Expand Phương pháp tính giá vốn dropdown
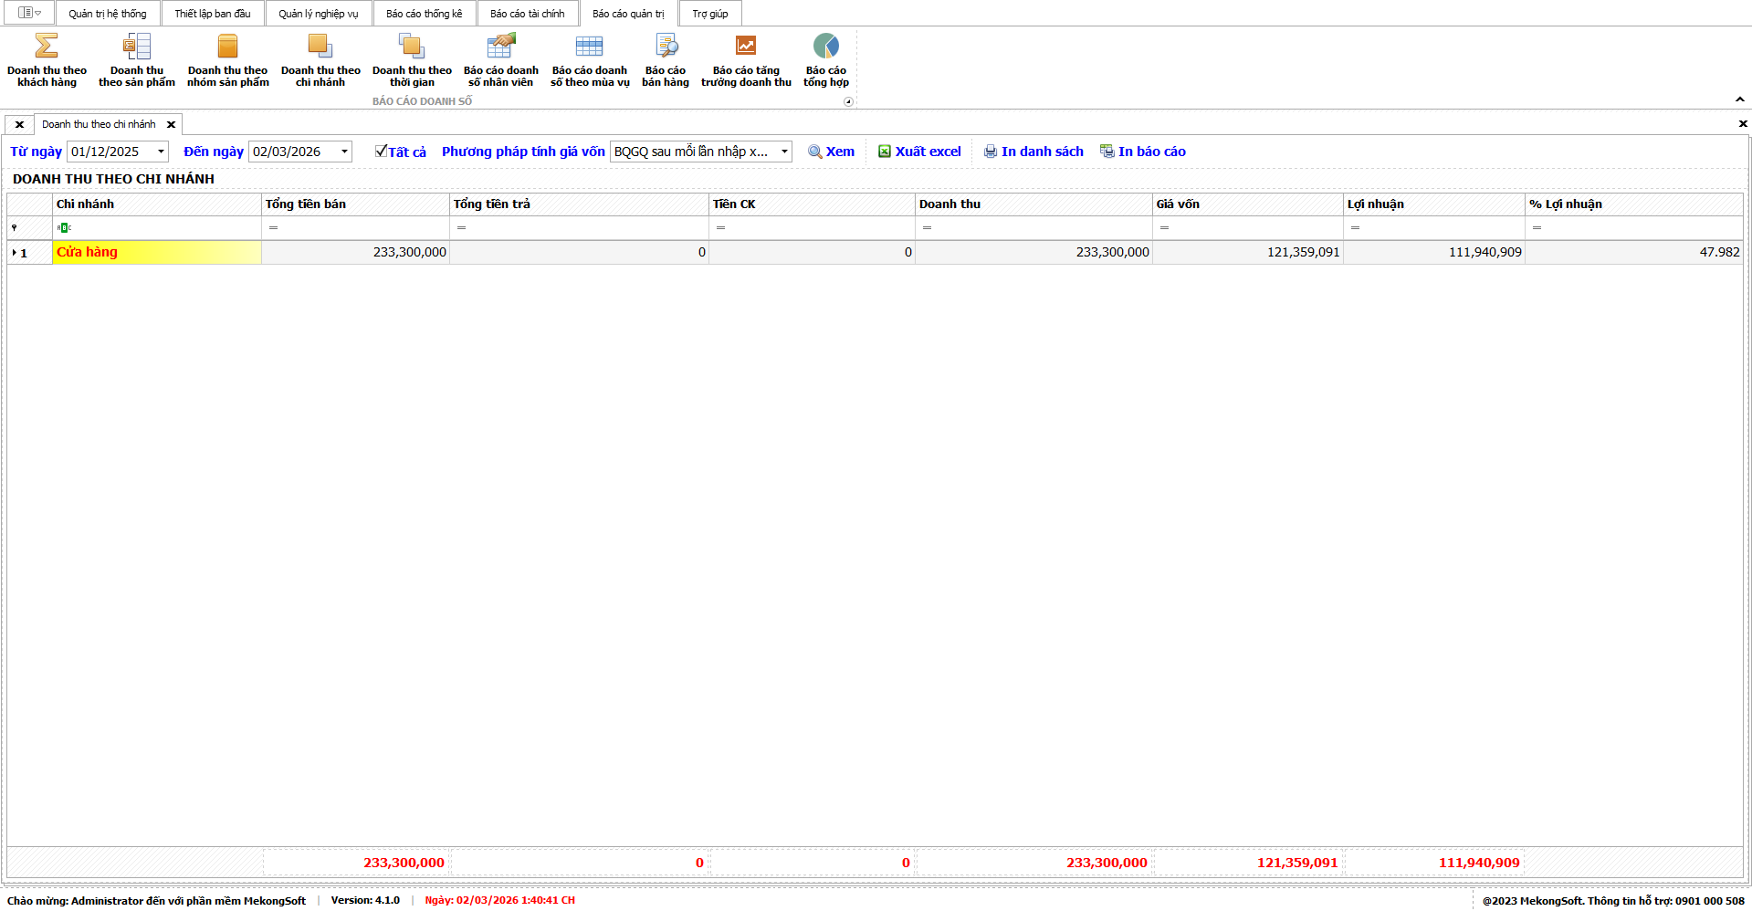Viewport: 1752px width, 911px height. (x=784, y=152)
